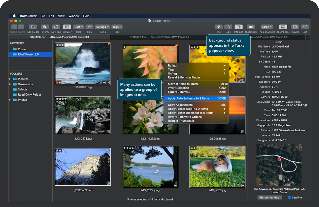
Task: Switch to Viewer mode
Action: pos(295,27)
